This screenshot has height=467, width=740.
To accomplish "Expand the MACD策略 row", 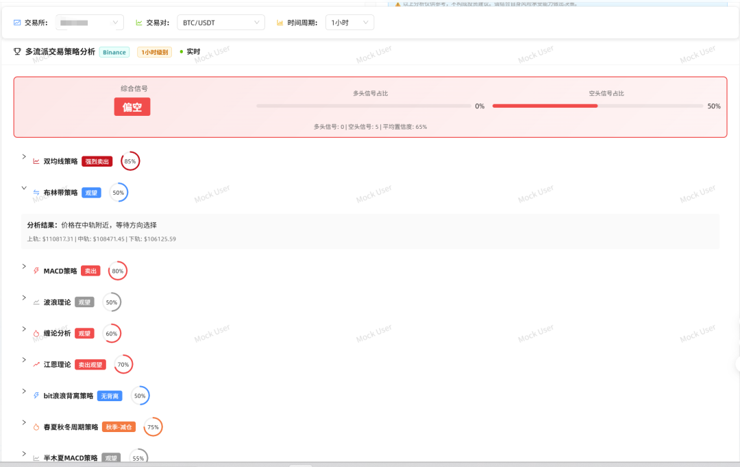I will tap(24, 266).
